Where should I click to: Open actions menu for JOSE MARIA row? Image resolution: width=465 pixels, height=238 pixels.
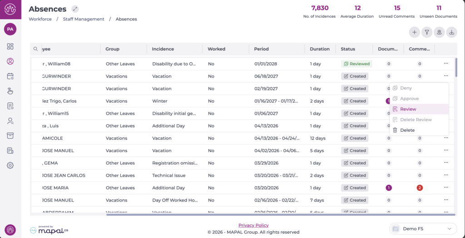tap(446, 188)
